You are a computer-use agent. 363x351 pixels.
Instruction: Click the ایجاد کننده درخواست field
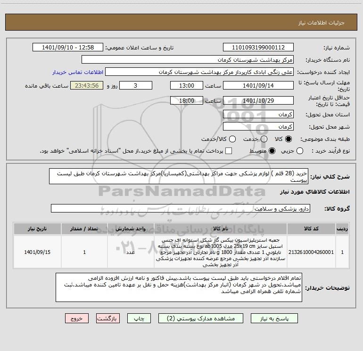[199, 72]
